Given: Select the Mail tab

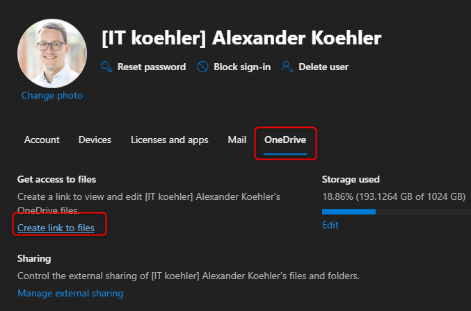Looking at the screenshot, I should click(237, 140).
